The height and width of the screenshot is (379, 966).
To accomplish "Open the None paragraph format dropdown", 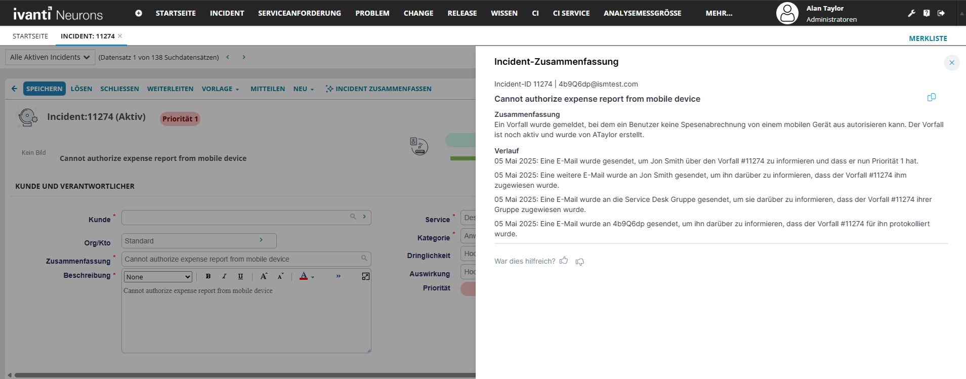I will (158, 277).
